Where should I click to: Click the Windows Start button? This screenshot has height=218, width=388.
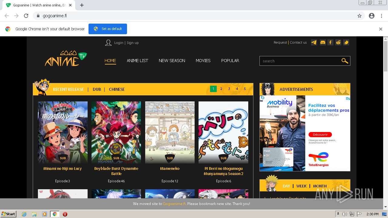coord(8,214)
